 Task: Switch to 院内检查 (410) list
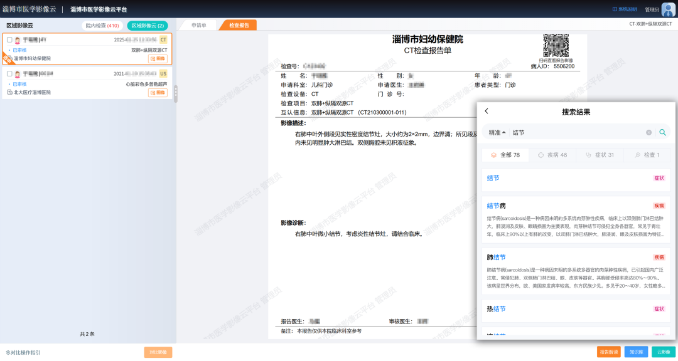coord(102,26)
